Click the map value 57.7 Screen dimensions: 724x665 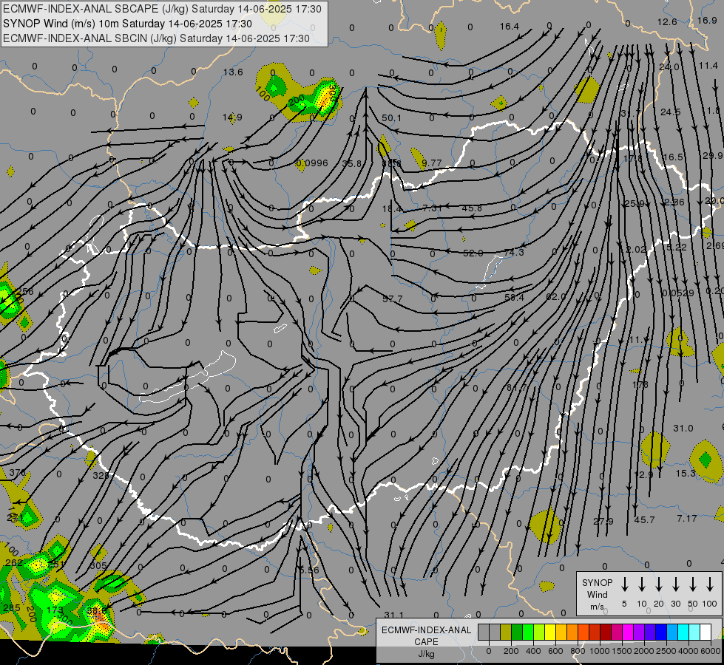[x=393, y=299]
